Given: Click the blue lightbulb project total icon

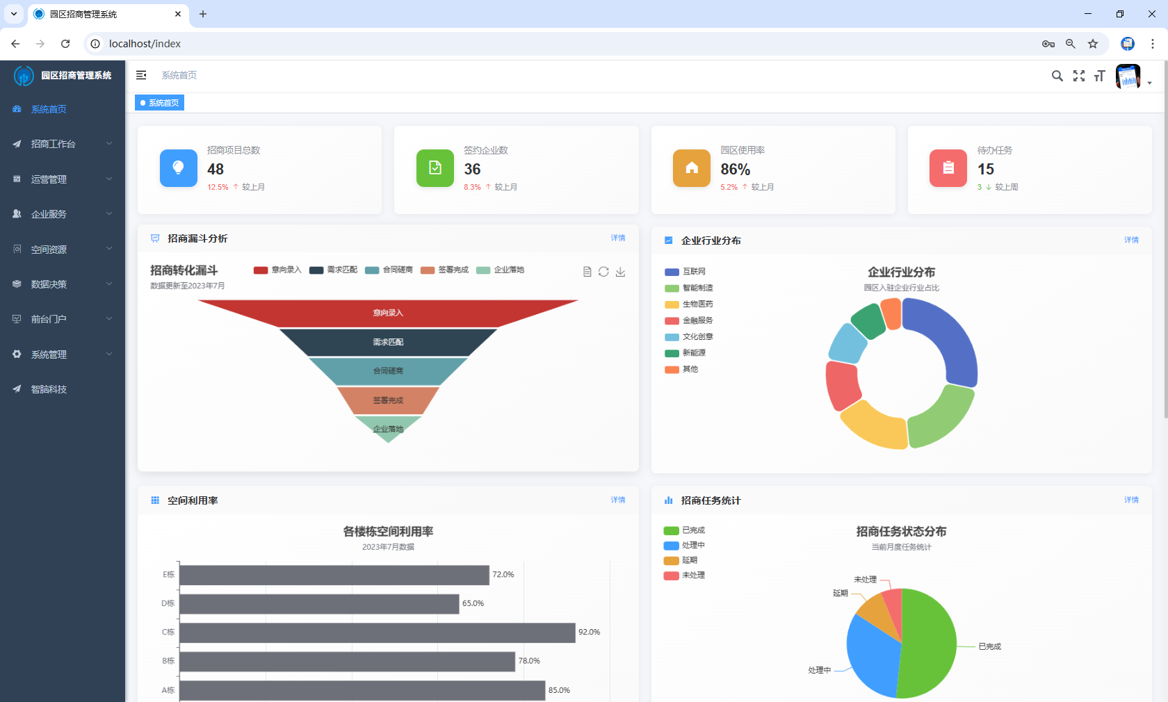Looking at the screenshot, I should click(x=179, y=168).
